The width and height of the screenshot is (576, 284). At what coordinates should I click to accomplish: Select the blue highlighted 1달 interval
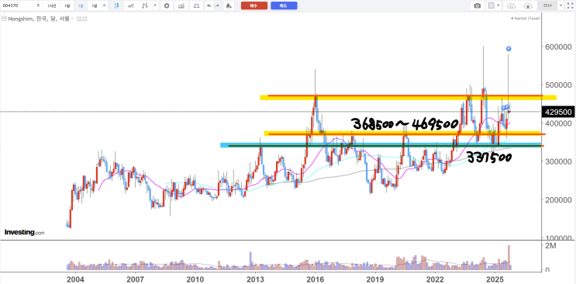click(81, 5)
